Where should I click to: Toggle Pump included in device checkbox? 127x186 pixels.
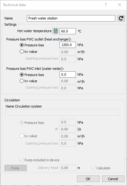pos(22,160)
